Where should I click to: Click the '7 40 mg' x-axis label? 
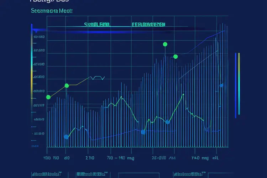tap(200, 157)
